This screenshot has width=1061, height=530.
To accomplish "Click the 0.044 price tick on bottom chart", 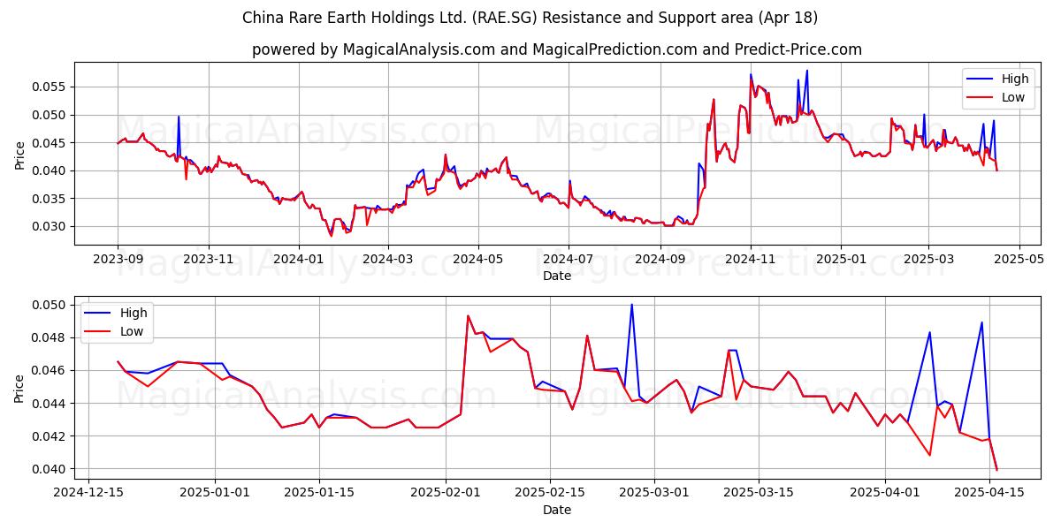I will click(x=50, y=404).
